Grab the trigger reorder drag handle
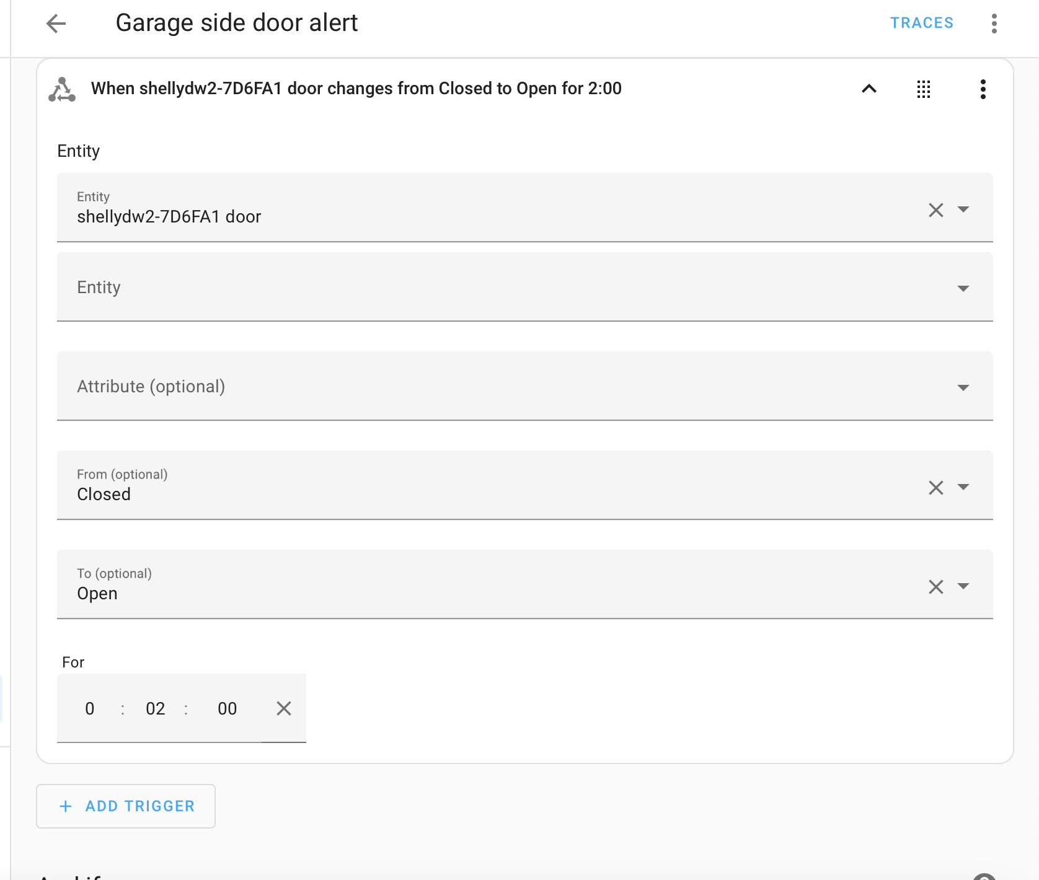Viewport: 1039px width, 880px height. pyautogui.click(x=924, y=89)
